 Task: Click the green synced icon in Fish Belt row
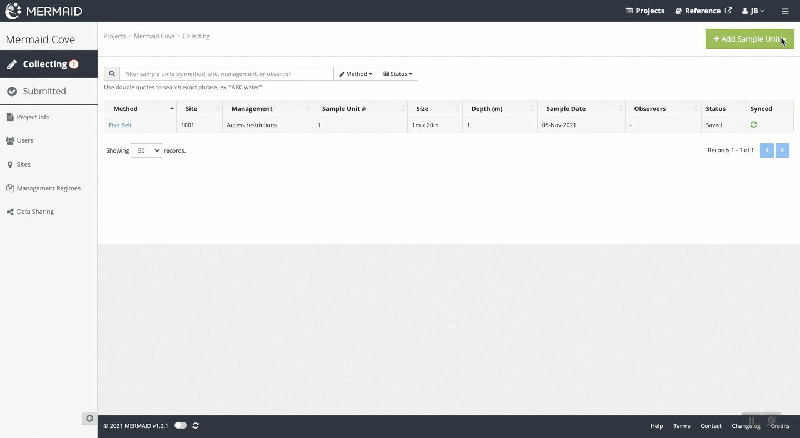pyautogui.click(x=753, y=125)
